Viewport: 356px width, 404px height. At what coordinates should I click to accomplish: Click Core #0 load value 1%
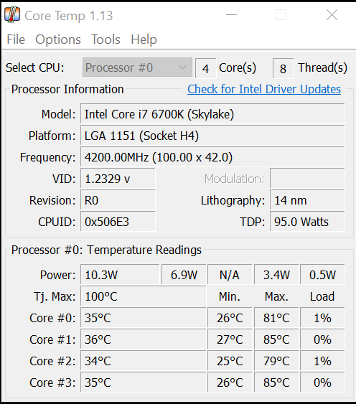(322, 318)
